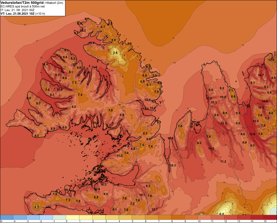Click the 11.3 temperature value
The width and height of the screenshot is (277, 223).
tap(120, 156)
